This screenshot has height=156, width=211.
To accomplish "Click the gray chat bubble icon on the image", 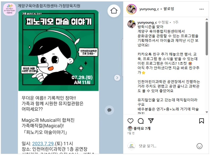I will [x=109, y=110].
